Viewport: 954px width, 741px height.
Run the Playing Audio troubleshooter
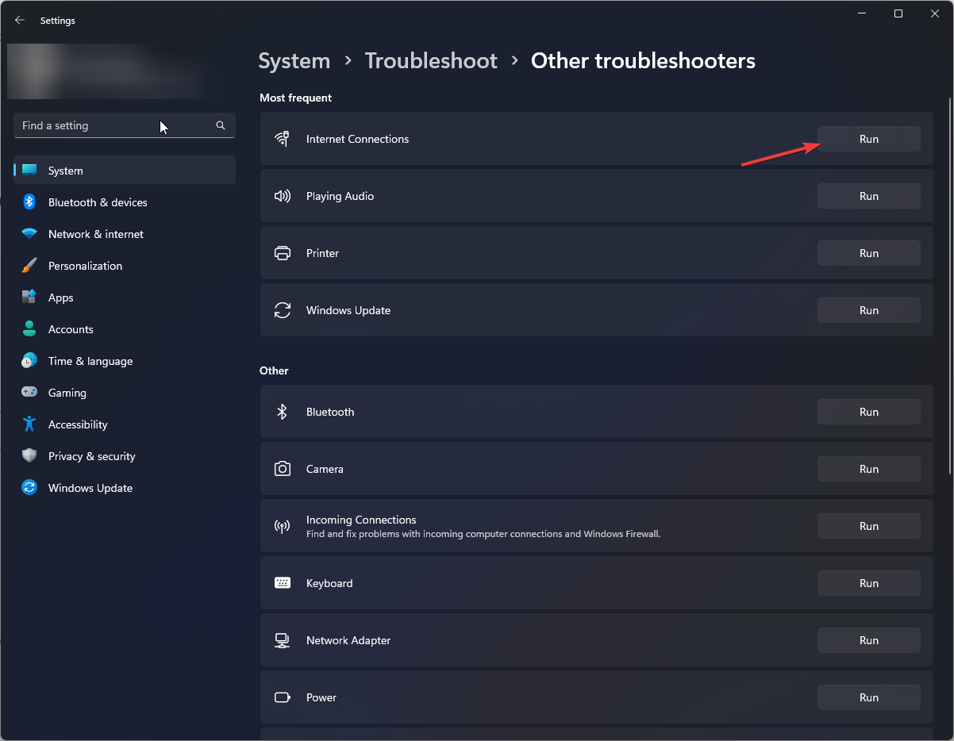pyautogui.click(x=869, y=196)
